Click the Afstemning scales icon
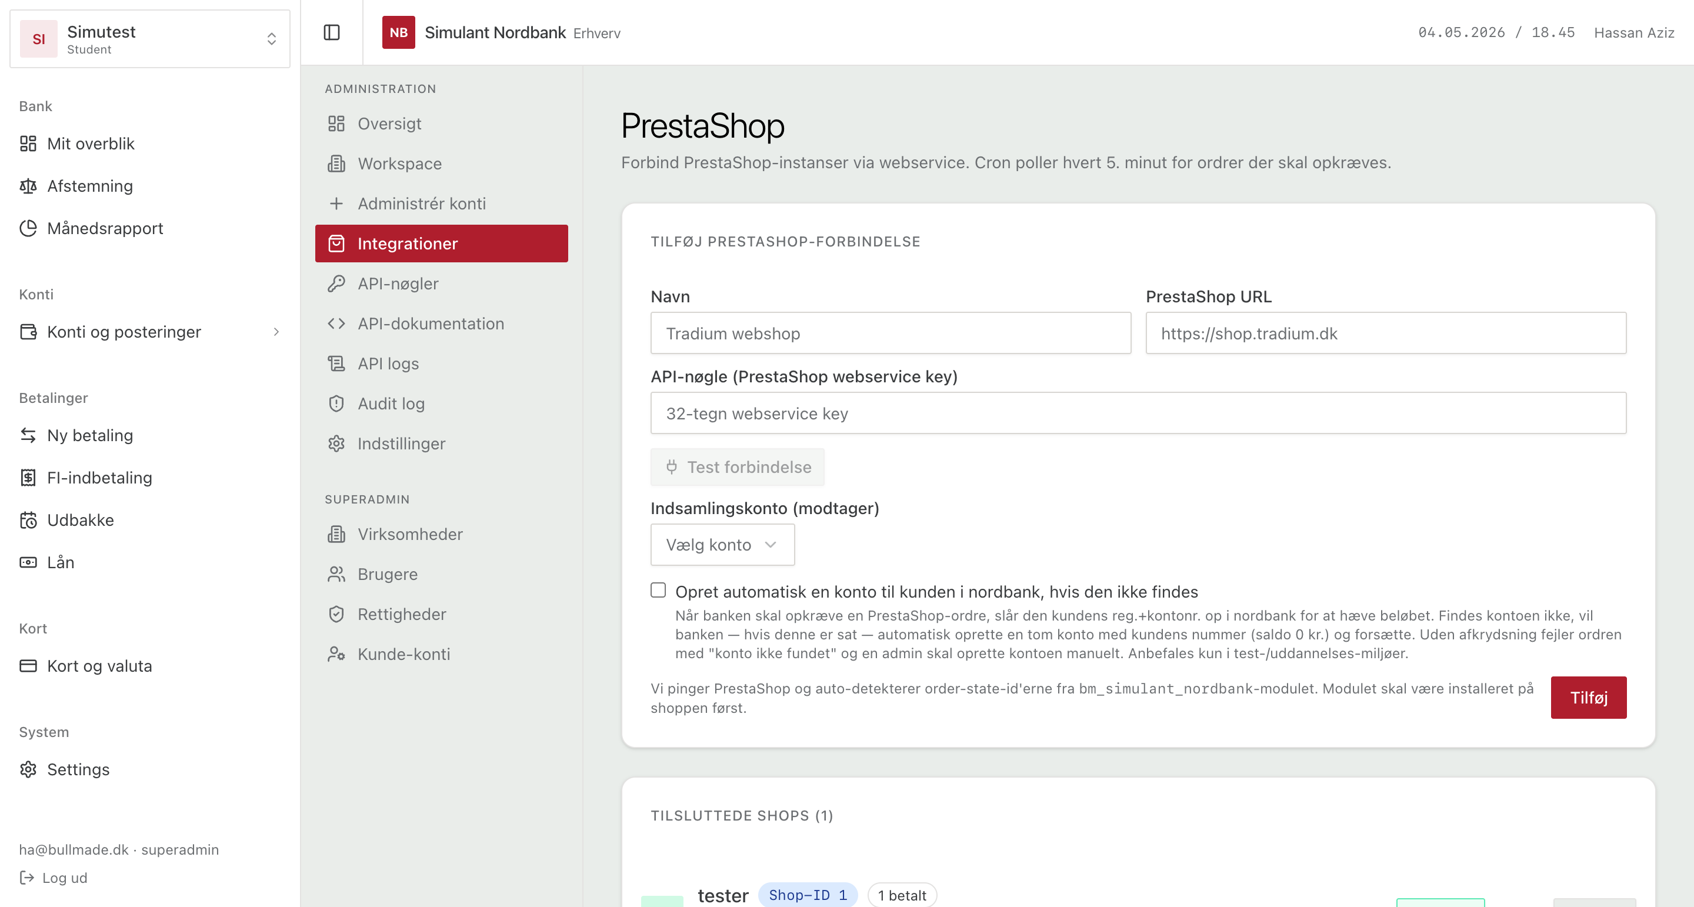The height and width of the screenshot is (907, 1694). pos(28,186)
